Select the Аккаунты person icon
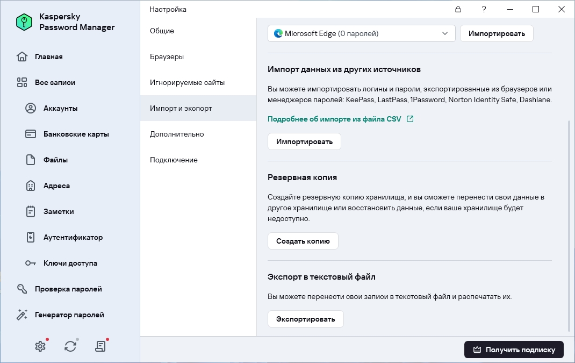The width and height of the screenshot is (575, 363). pos(31,108)
